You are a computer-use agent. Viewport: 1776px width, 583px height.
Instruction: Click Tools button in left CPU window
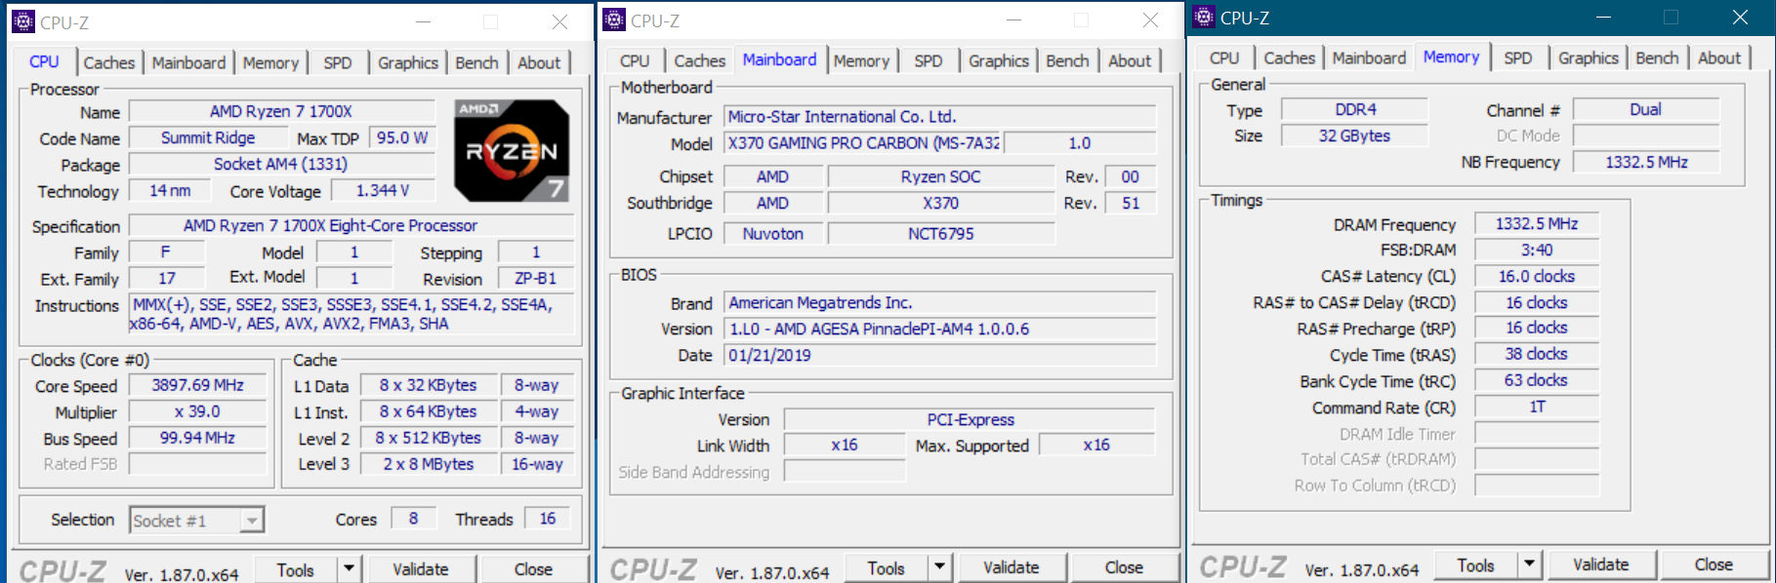(296, 569)
